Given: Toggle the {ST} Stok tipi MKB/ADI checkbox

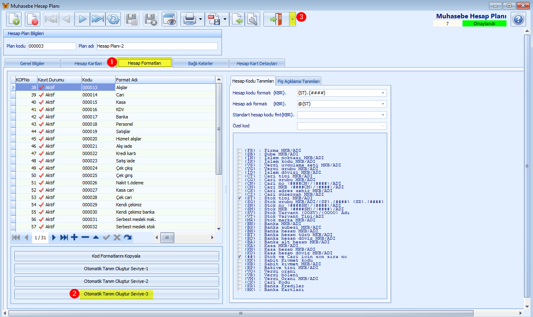Looking at the screenshot, I should (239, 198).
